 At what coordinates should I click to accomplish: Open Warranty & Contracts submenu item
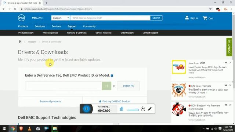[77, 33]
